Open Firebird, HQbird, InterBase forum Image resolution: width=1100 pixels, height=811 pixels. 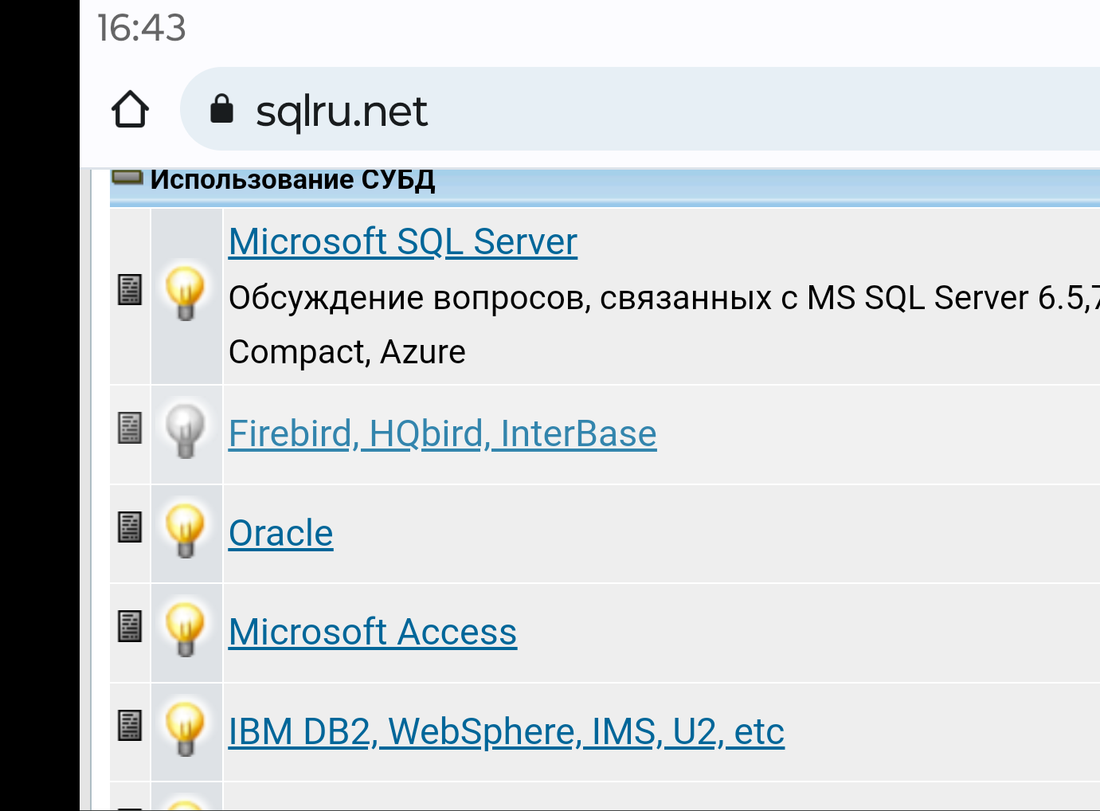(x=442, y=434)
